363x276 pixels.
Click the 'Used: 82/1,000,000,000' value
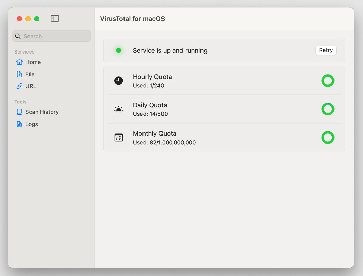(165, 142)
